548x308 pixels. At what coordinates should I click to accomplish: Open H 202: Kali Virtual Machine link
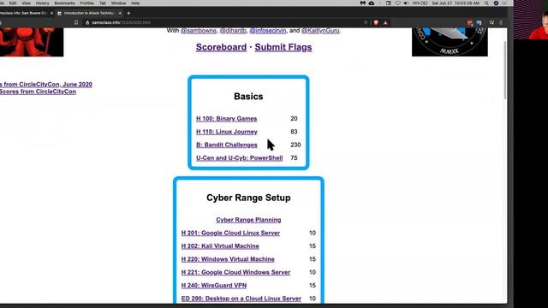[220, 246]
